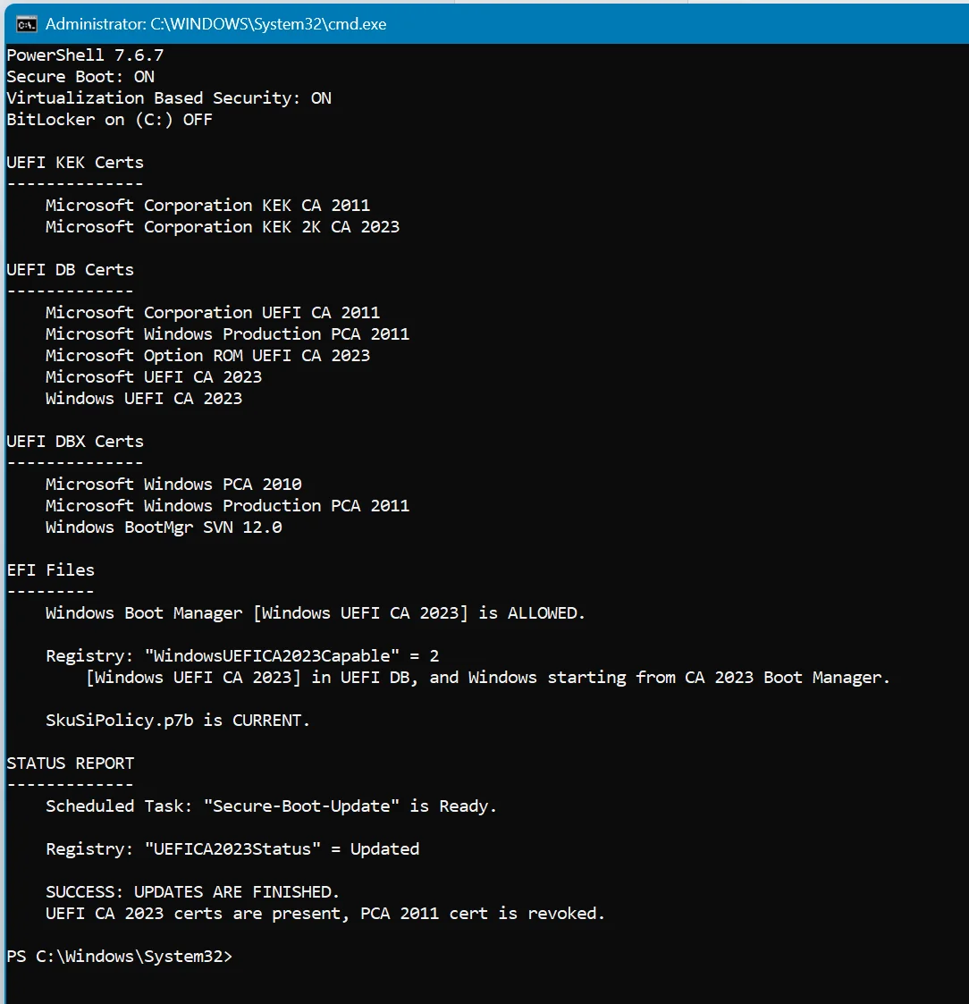Select the Scheduled Task "Secure-Boot-Update" is Ready line
The height and width of the screenshot is (1004, 969).
272,806
